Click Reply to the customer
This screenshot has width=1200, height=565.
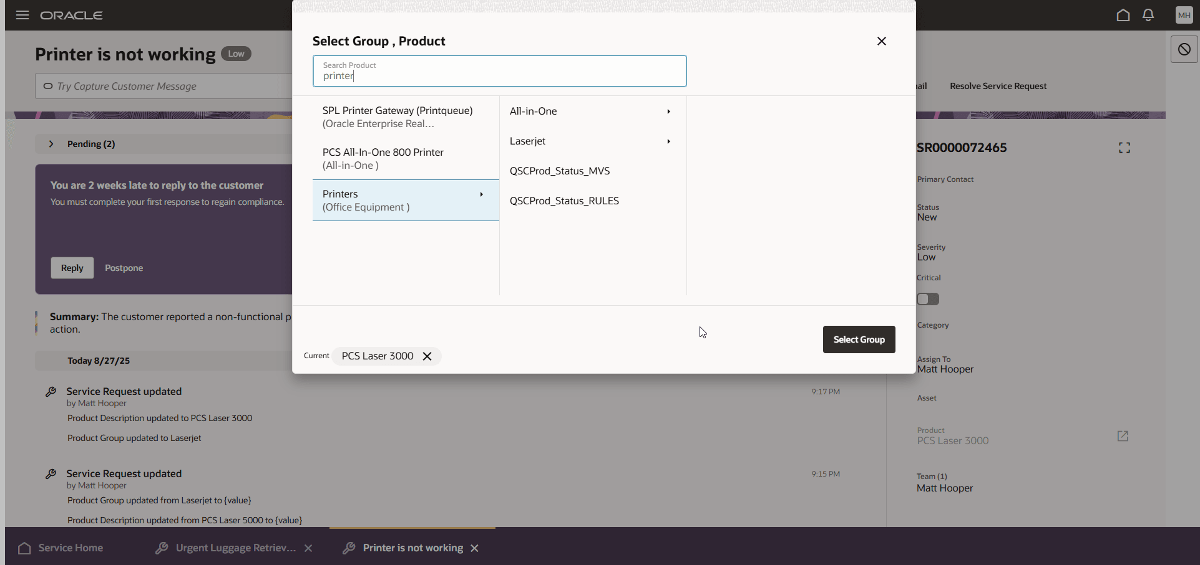[x=72, y=268]
